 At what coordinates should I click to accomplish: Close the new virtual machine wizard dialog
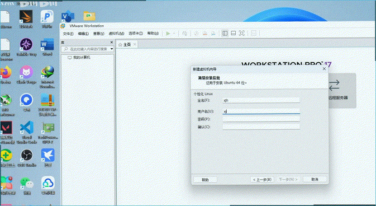click(324, 69)
